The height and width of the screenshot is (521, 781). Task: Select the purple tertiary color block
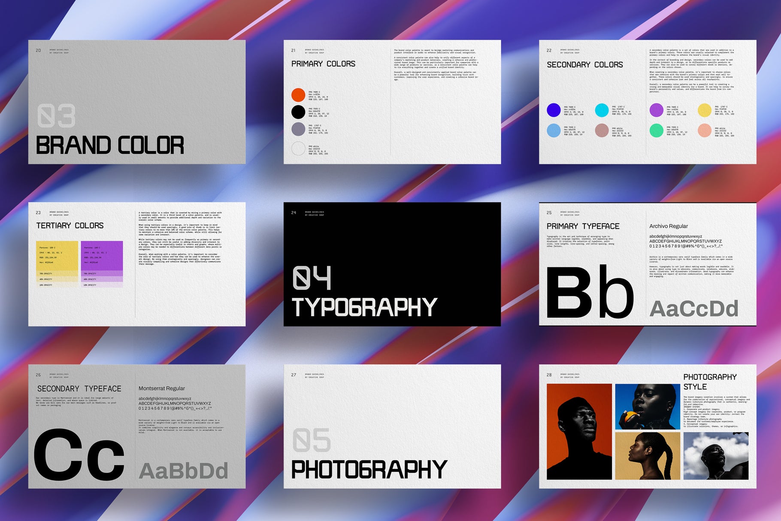click(x=102, y=256)
